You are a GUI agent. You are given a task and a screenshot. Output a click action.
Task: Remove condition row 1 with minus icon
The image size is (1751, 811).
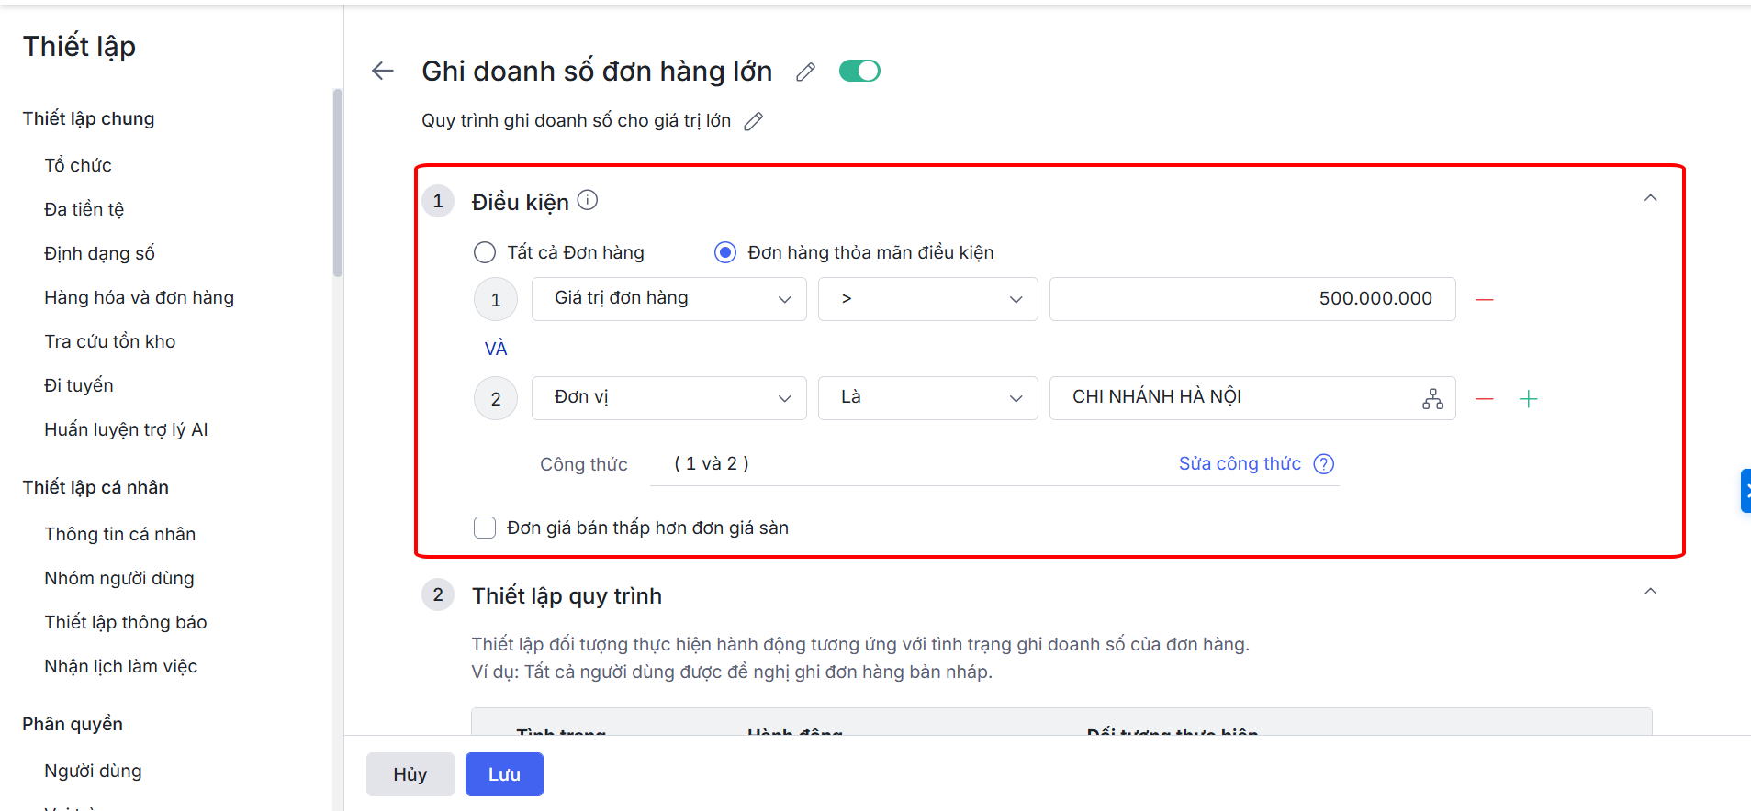[1485, 300]
